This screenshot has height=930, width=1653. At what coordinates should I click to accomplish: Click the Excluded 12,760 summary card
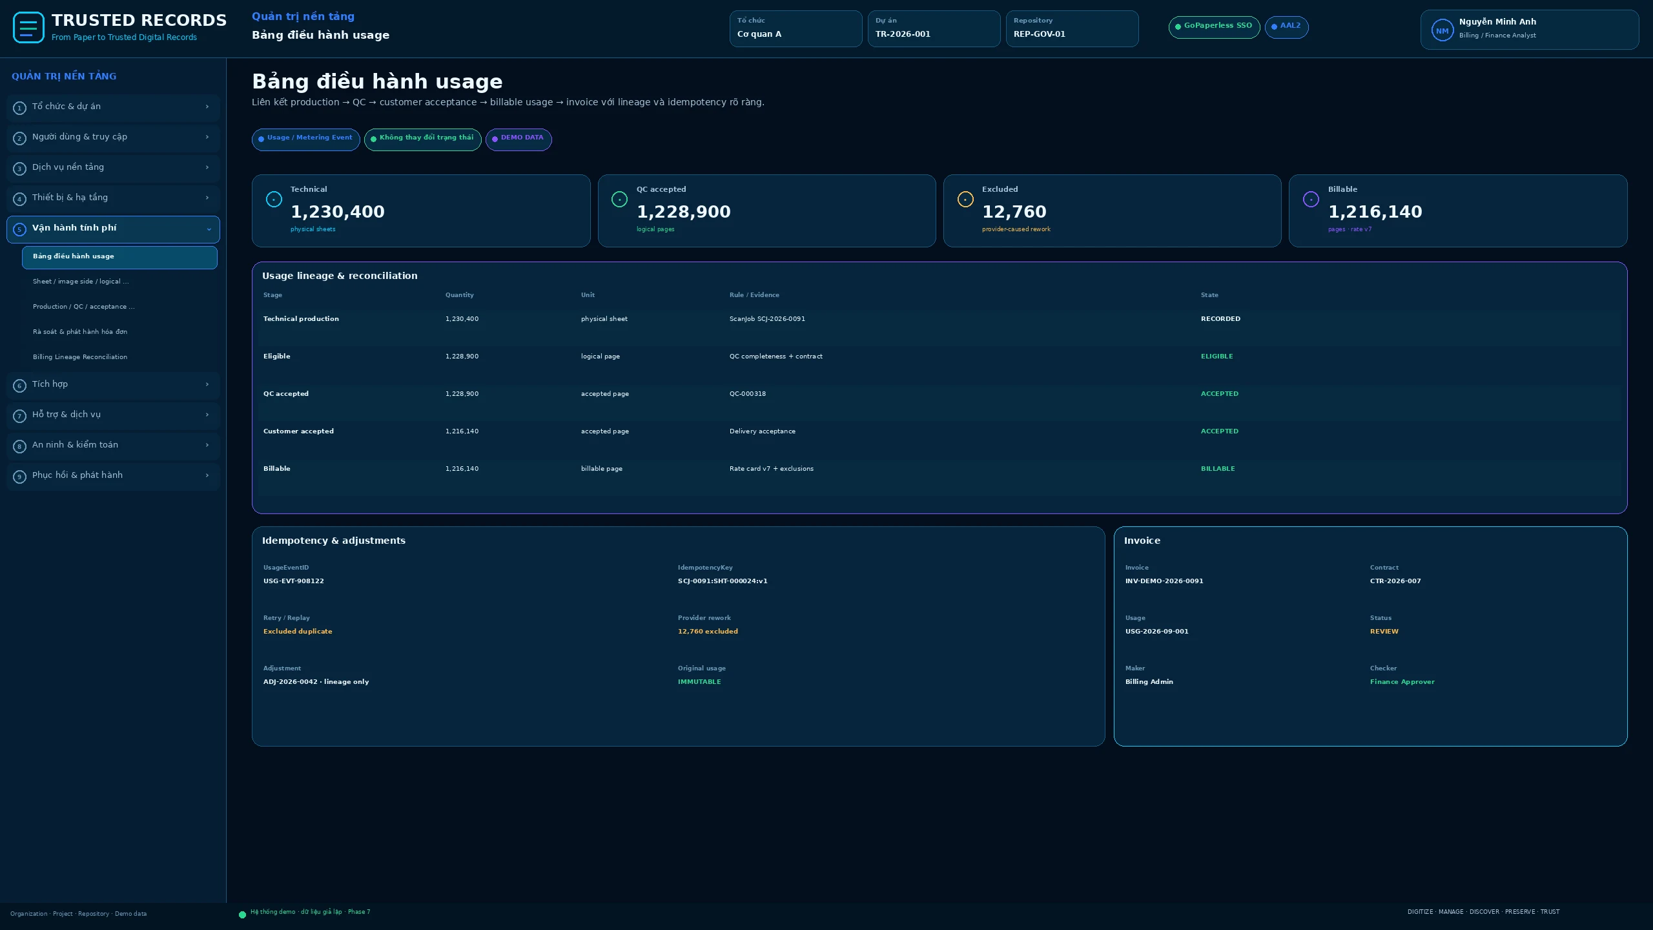coord(1112,211)
